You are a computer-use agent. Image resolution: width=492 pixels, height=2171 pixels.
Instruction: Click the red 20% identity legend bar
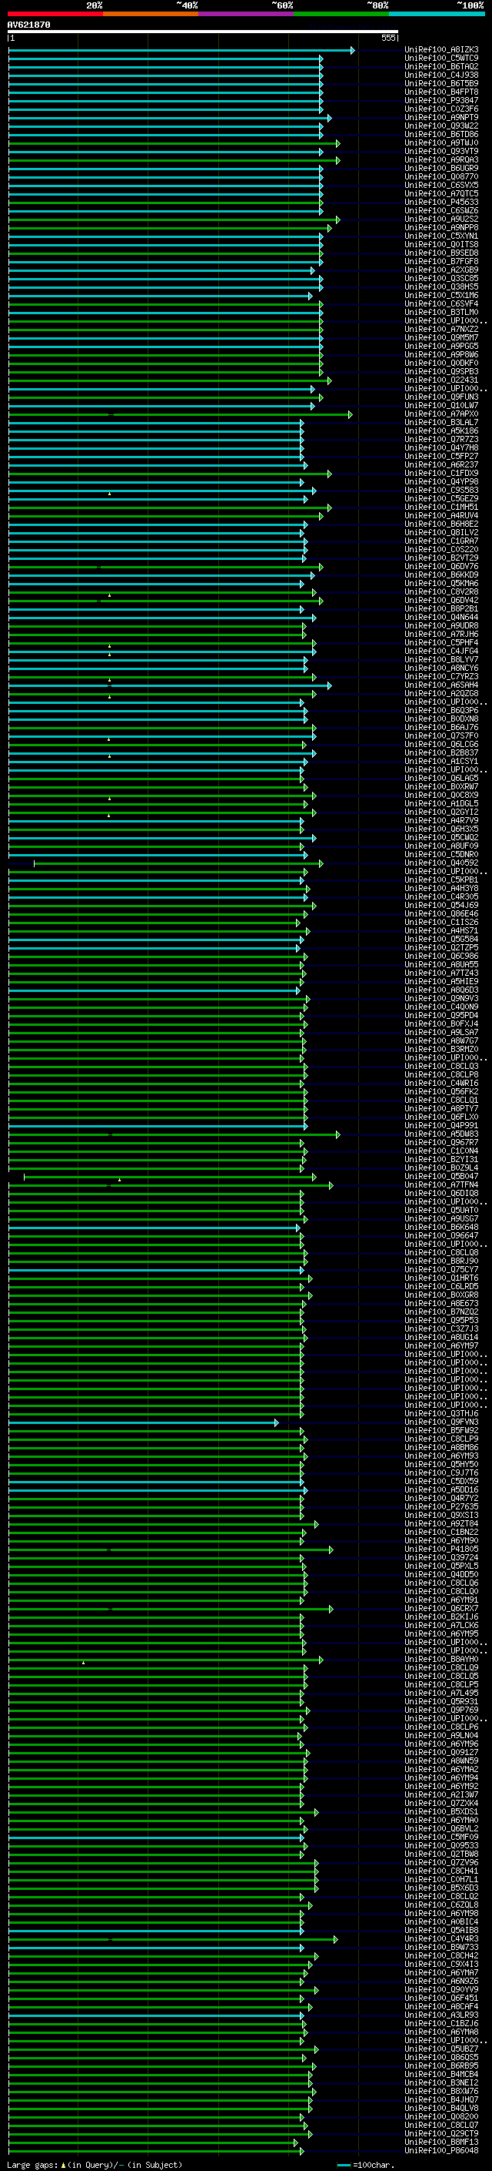click(55, 14)
